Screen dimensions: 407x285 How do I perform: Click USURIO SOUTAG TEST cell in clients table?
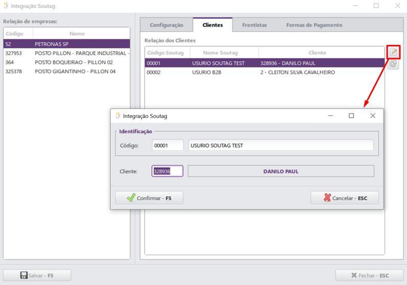click(218, 63)
